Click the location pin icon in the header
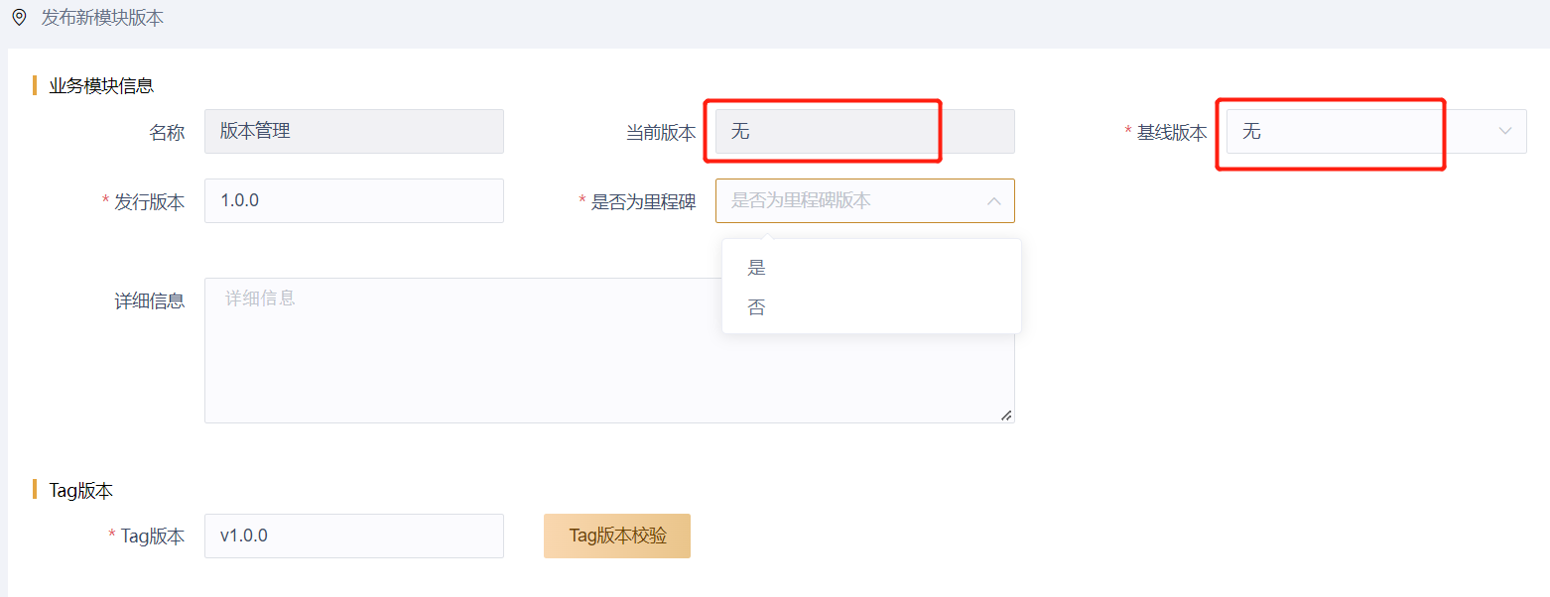This screenshot has width=1550, height=597. coord(19,17)
